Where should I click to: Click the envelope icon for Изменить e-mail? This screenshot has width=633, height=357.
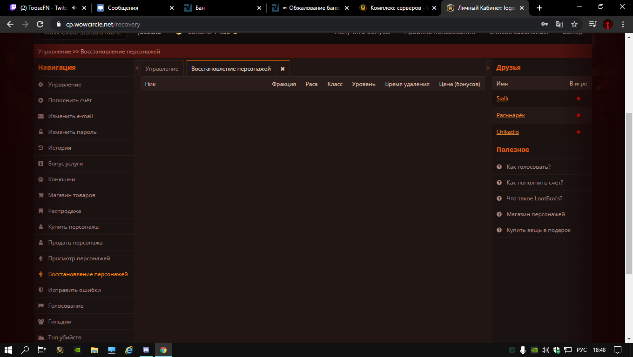pyautogui.click(x=41, y=116)
